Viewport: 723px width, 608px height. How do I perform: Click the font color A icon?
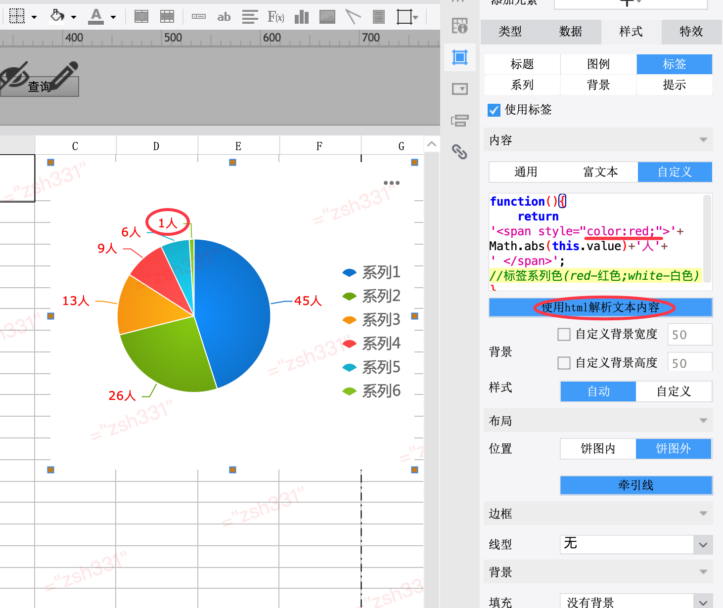pos(96,17)
